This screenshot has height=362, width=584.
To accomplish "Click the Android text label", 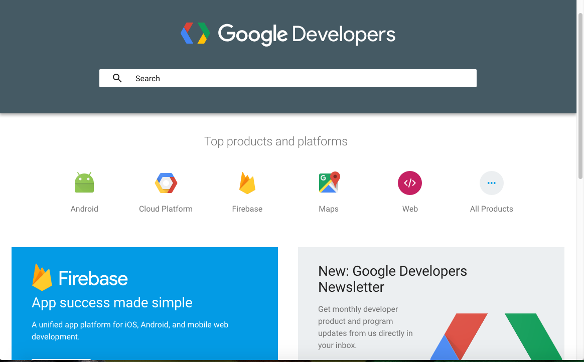I will pyautogui.click(x=84, y=209).
